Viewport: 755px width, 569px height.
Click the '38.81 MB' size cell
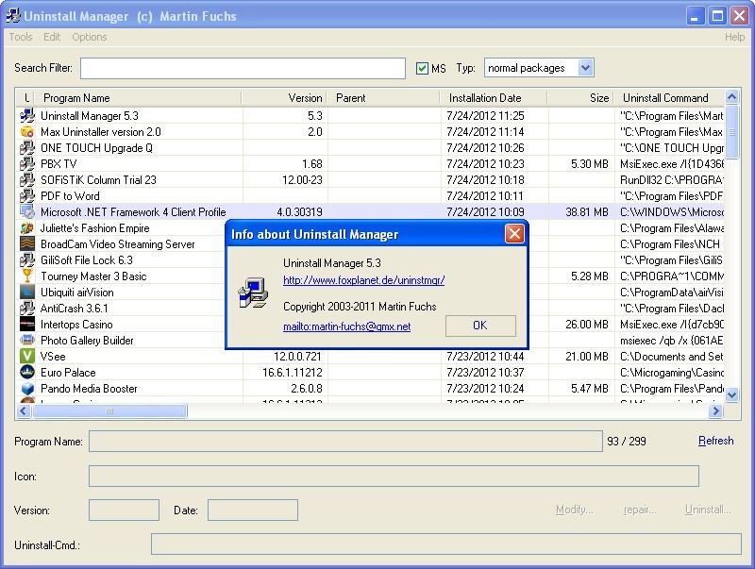click(587, 212)
